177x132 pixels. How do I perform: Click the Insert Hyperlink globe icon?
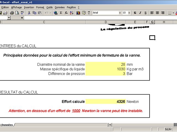pyautogui.click(x=56, y=13)
